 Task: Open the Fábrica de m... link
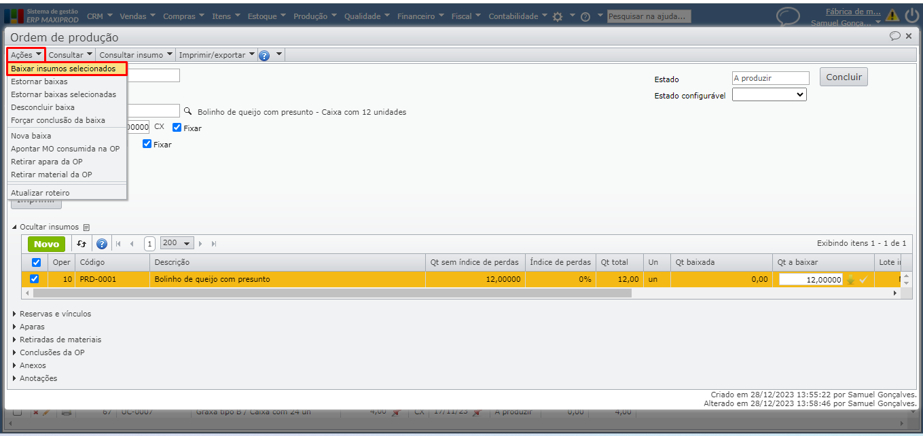853,11
